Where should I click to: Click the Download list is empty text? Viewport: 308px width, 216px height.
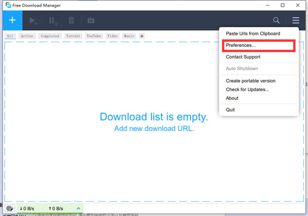pos(154,116)
